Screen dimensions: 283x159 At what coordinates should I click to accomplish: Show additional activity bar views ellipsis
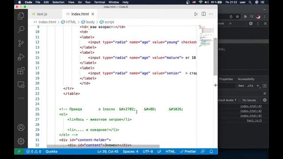(21, 98)
